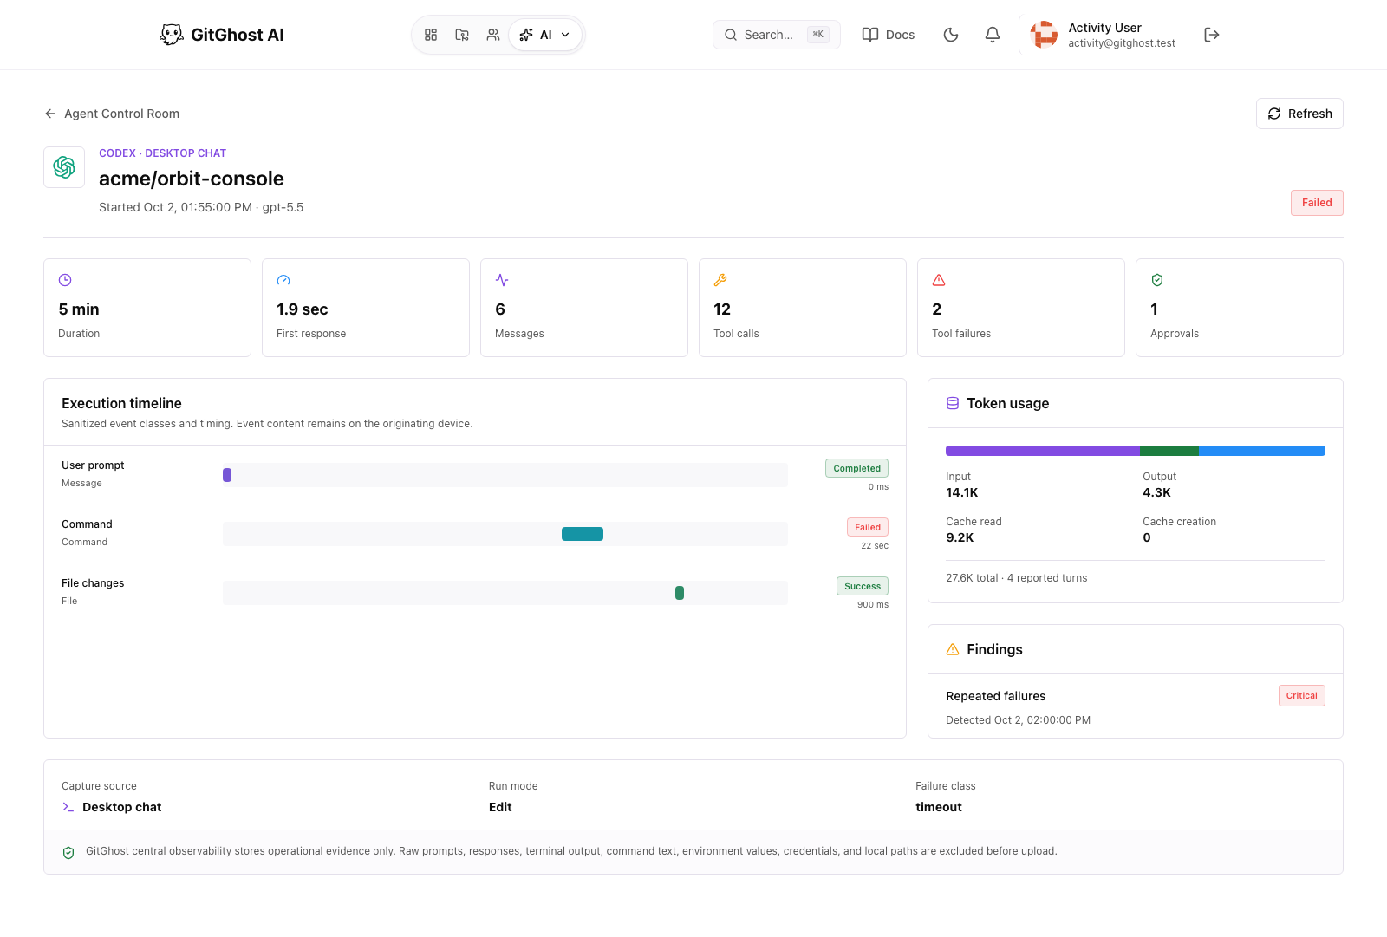This screenshot has height=937, width=1387.
Task: Click the First response gauge icon
Action: point(283,280)
